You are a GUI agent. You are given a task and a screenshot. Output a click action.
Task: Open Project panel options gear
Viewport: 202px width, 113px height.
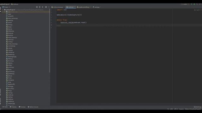point(46,7)
